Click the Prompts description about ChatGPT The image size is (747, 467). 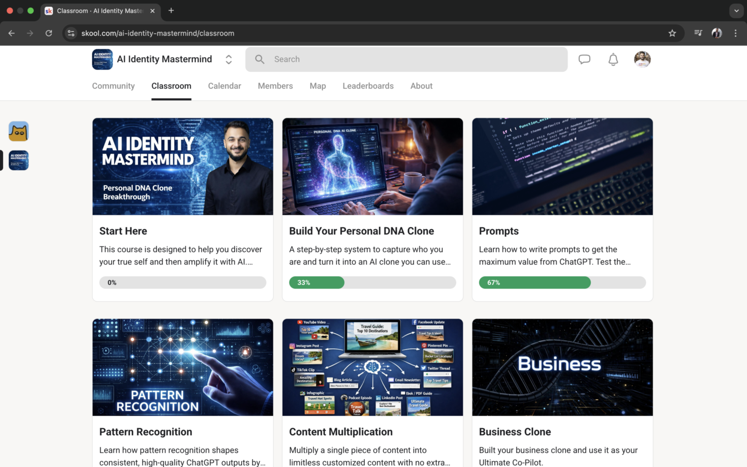tap(555, 256)
